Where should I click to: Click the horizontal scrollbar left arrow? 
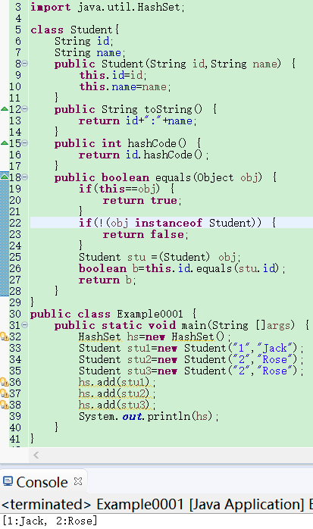pos(36,455)
